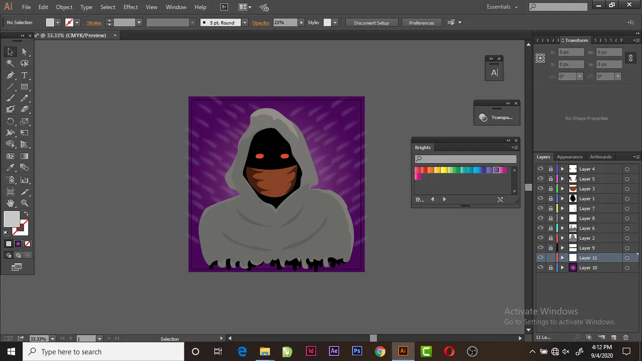Toggle visibility of Layer 10
642x361 pixels.
540,268
